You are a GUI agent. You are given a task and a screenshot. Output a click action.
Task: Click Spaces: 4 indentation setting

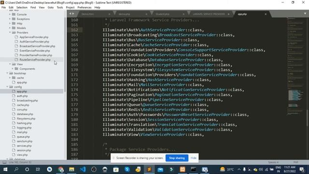[273, 162]
